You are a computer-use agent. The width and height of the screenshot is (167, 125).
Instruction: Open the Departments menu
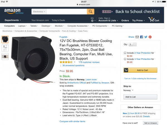point(13,20)
